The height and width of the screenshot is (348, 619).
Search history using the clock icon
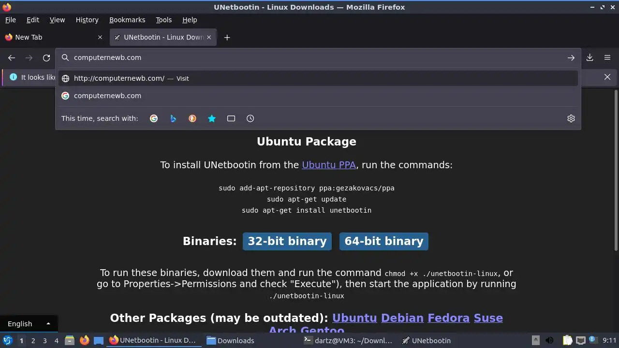click(x=251, y=118)
